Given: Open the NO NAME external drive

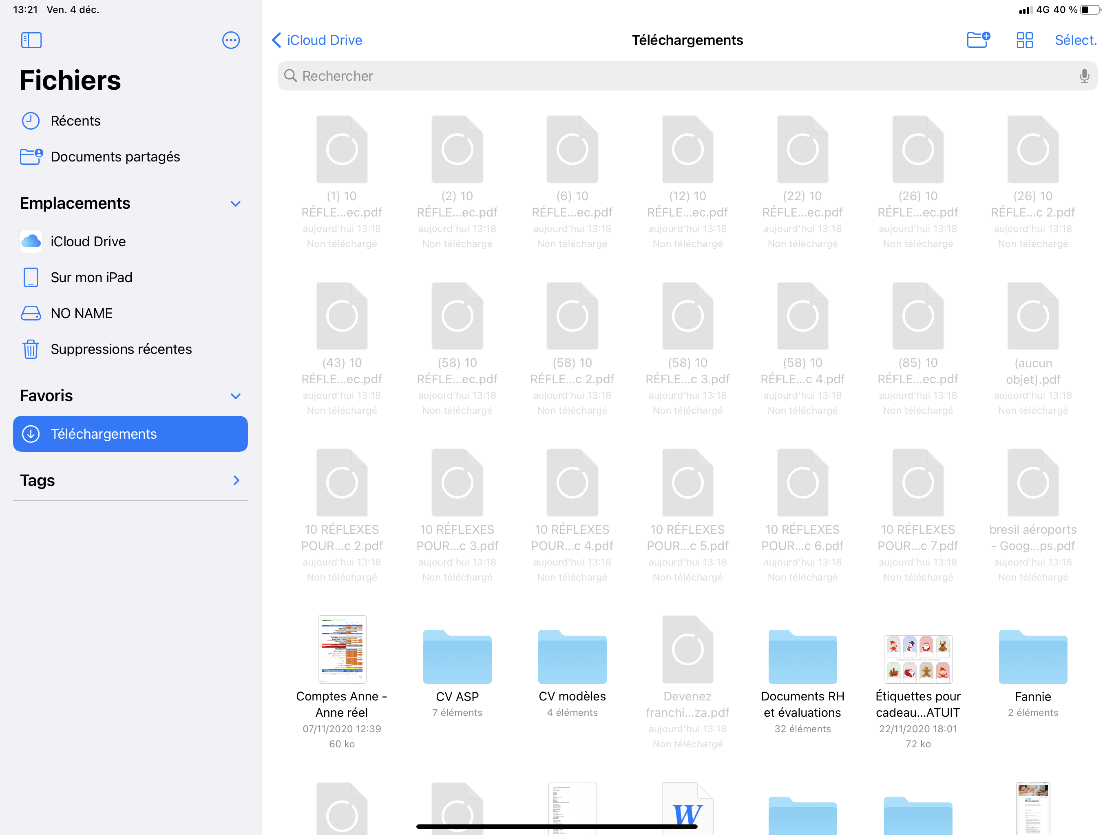Looking at the screenshot, I should (82, 313).
